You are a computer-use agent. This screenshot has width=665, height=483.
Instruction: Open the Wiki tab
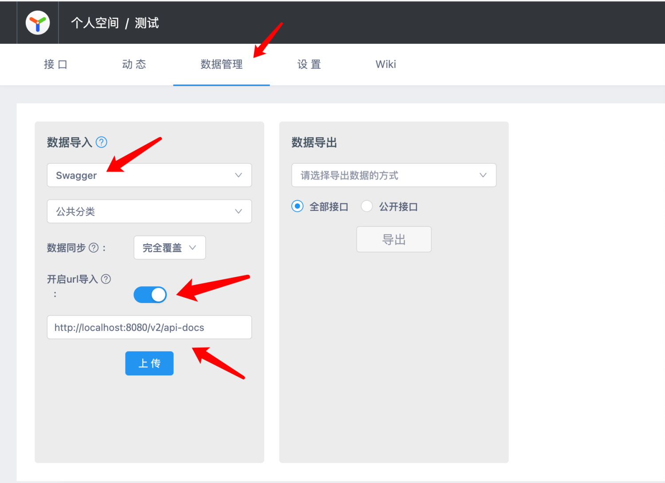coord(386,65)
